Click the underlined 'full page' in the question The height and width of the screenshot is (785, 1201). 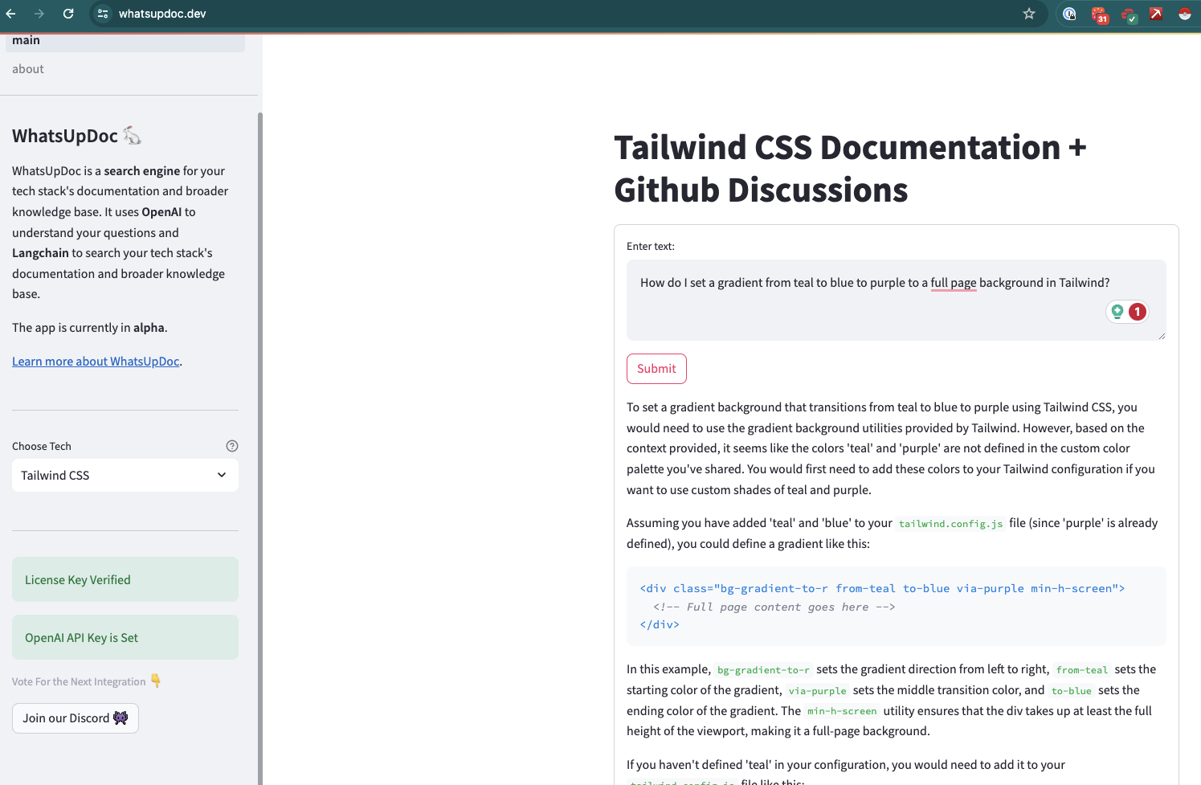click(x=954, y=283)
